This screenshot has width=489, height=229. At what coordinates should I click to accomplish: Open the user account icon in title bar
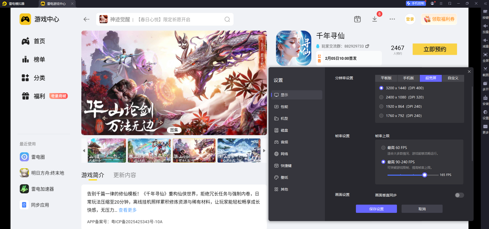[433, 3]
